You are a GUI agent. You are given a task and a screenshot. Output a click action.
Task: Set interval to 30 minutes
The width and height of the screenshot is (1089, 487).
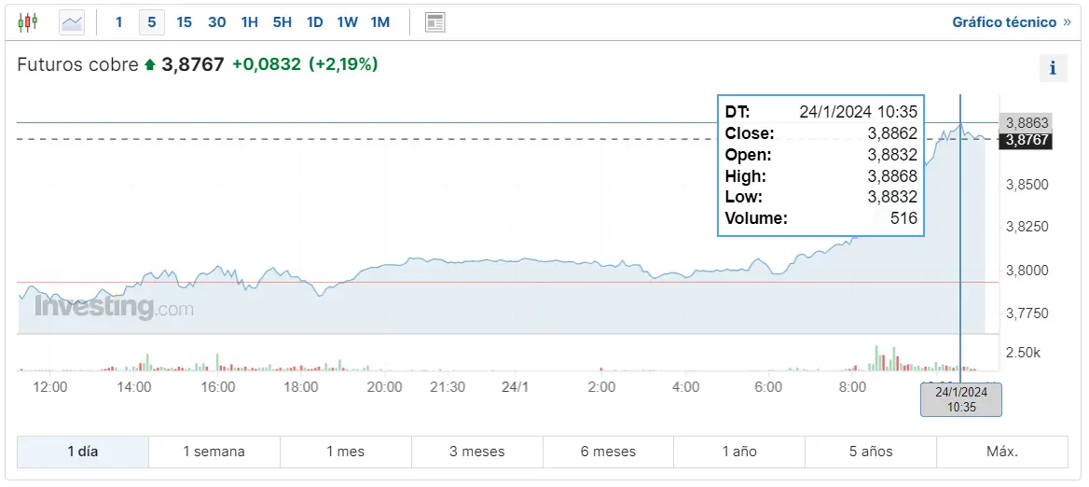coord(216,21)
